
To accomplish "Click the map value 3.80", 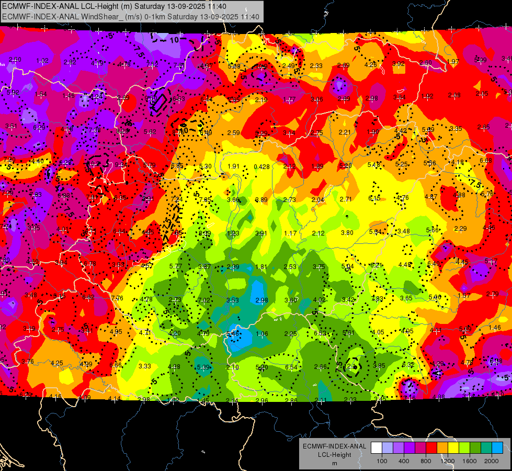I will 347,233.
